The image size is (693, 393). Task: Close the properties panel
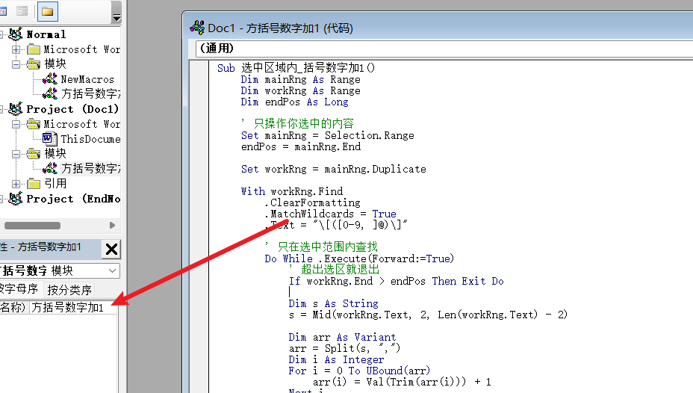tap(111, 249)
